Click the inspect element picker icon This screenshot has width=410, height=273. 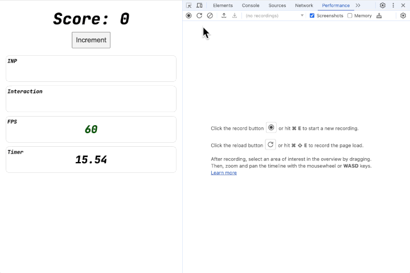coord(189,5)
